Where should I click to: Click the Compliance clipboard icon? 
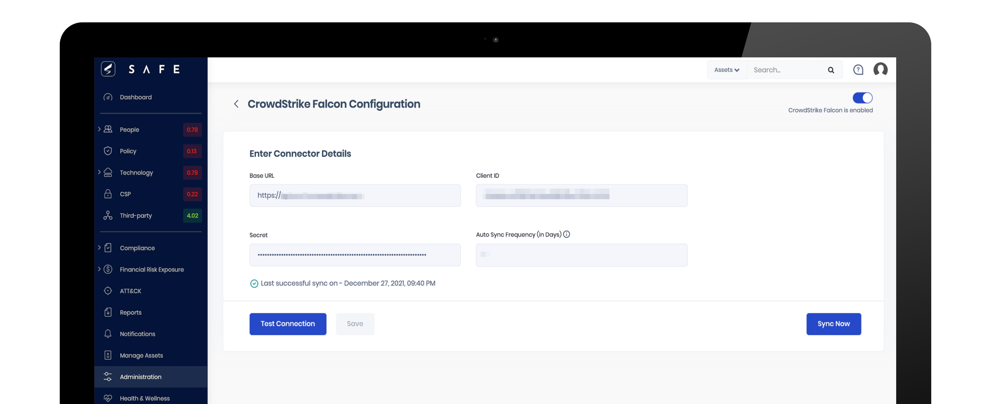pyautogui.click(x=108, y=248)
